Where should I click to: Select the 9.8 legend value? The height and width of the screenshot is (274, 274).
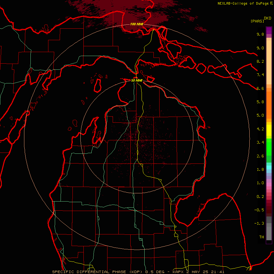coord(260,34)
